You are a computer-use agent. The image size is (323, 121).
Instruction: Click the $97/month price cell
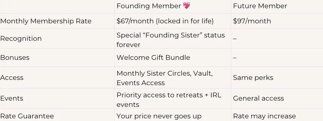pyautogui.click(x=252, y=21)
